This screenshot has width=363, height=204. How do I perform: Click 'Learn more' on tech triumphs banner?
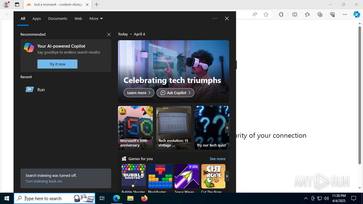[139, 93]
